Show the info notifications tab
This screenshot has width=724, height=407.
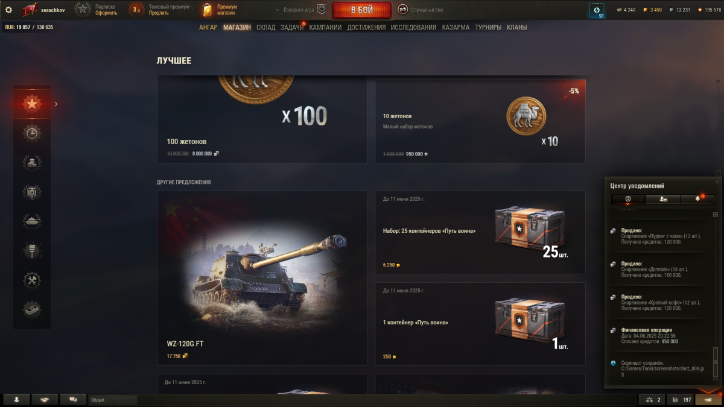tap(628, 199)
